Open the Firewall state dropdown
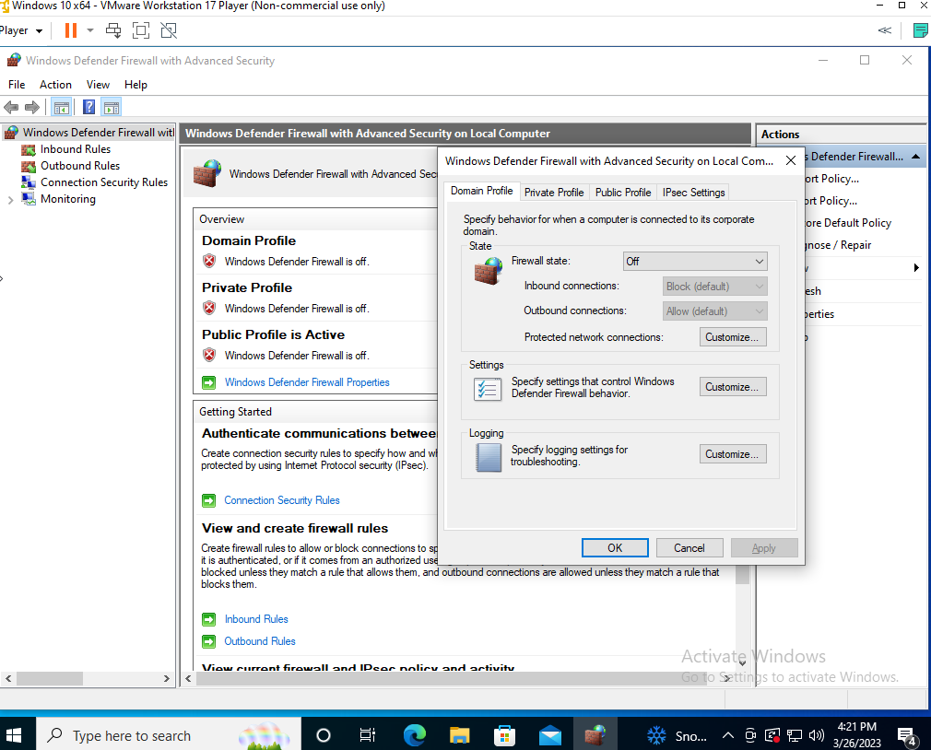The width and height of the screenshot is (931, 750). point(695,261)
